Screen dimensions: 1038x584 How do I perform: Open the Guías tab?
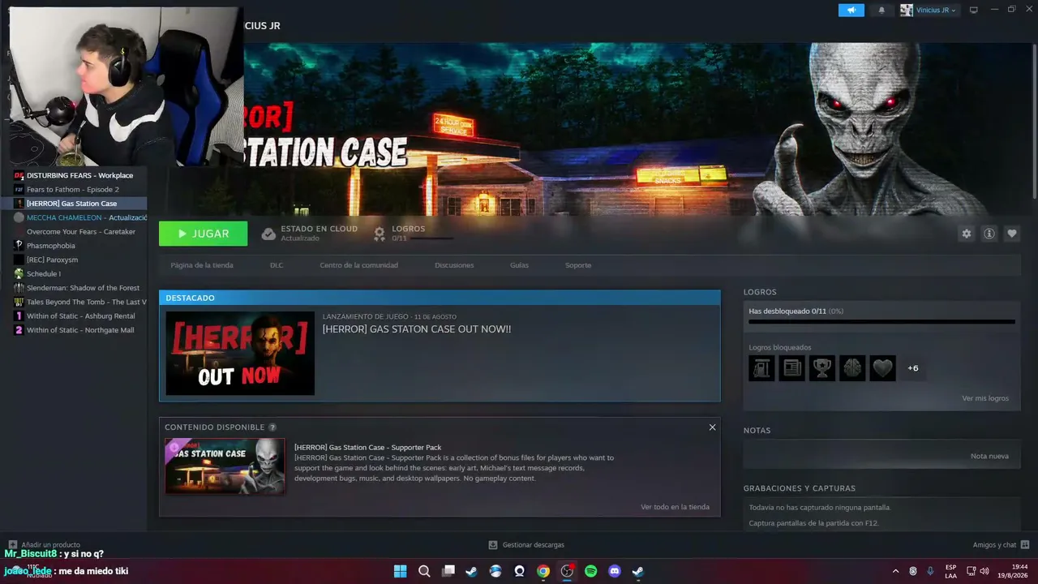[519, 265]
